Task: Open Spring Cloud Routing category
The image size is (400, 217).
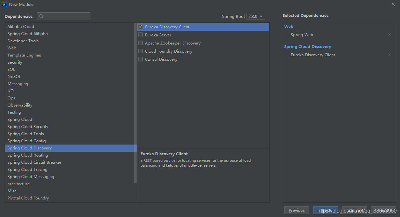Action: [x=70, y=155]
